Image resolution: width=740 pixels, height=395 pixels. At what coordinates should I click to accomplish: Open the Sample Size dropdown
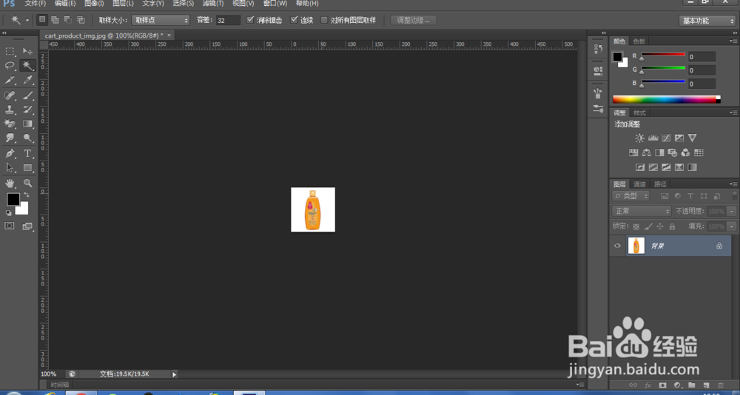(x=161, y=20)
